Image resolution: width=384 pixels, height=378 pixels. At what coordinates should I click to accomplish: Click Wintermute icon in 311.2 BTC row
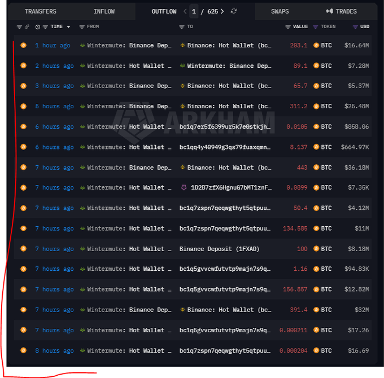82,106
